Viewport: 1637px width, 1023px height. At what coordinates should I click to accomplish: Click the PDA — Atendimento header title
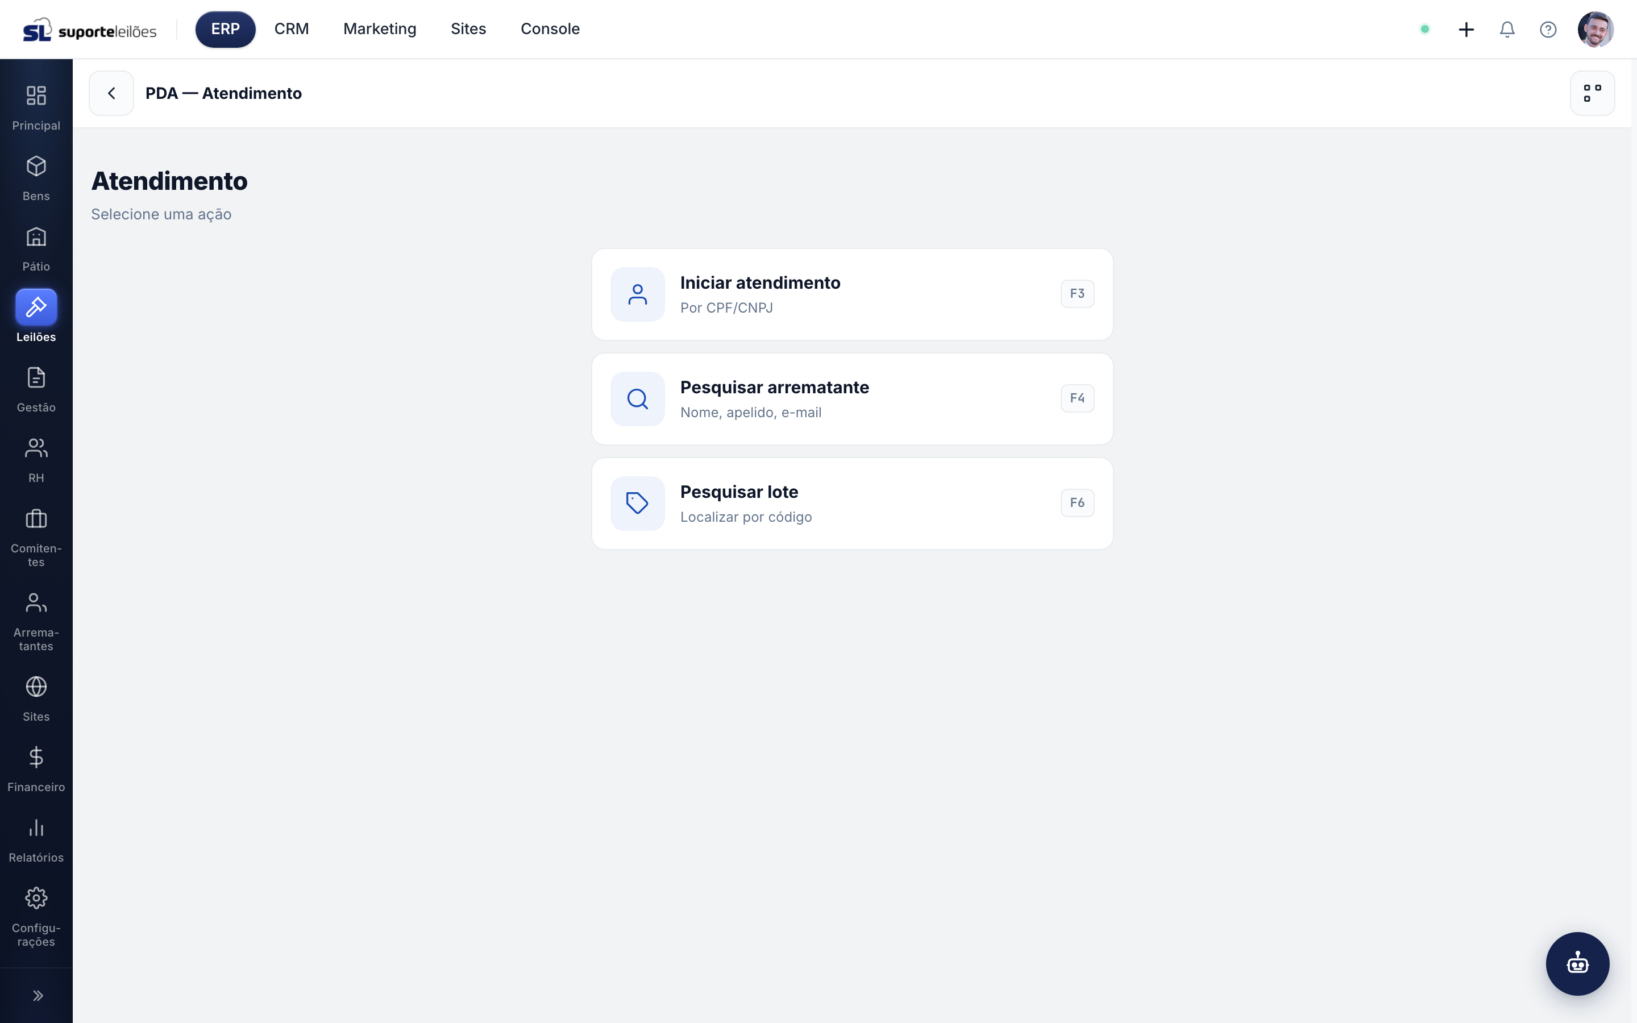click(223, 93)
